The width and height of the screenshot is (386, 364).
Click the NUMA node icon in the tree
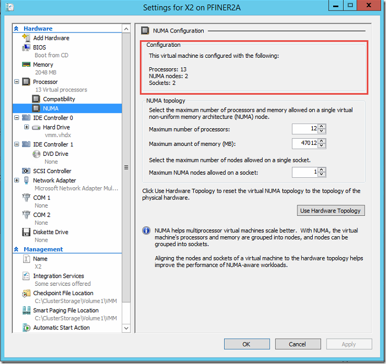36,108
